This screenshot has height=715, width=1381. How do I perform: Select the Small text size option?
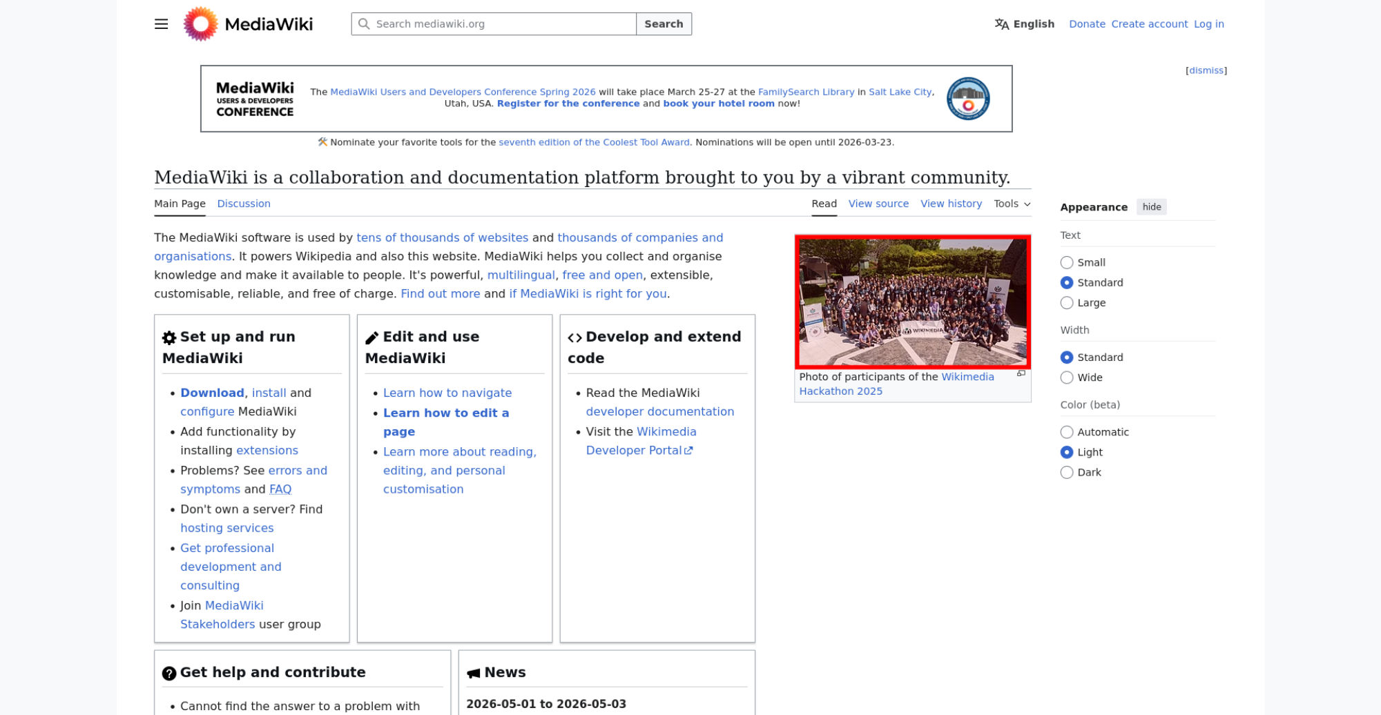tap(1067, 263)
